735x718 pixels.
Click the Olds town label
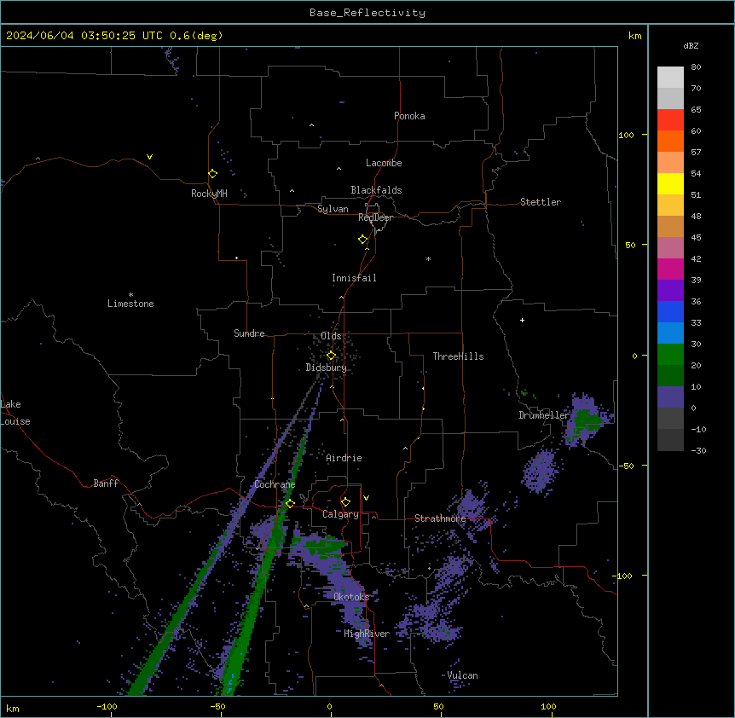pyautogui.click(x=331, y=336)
